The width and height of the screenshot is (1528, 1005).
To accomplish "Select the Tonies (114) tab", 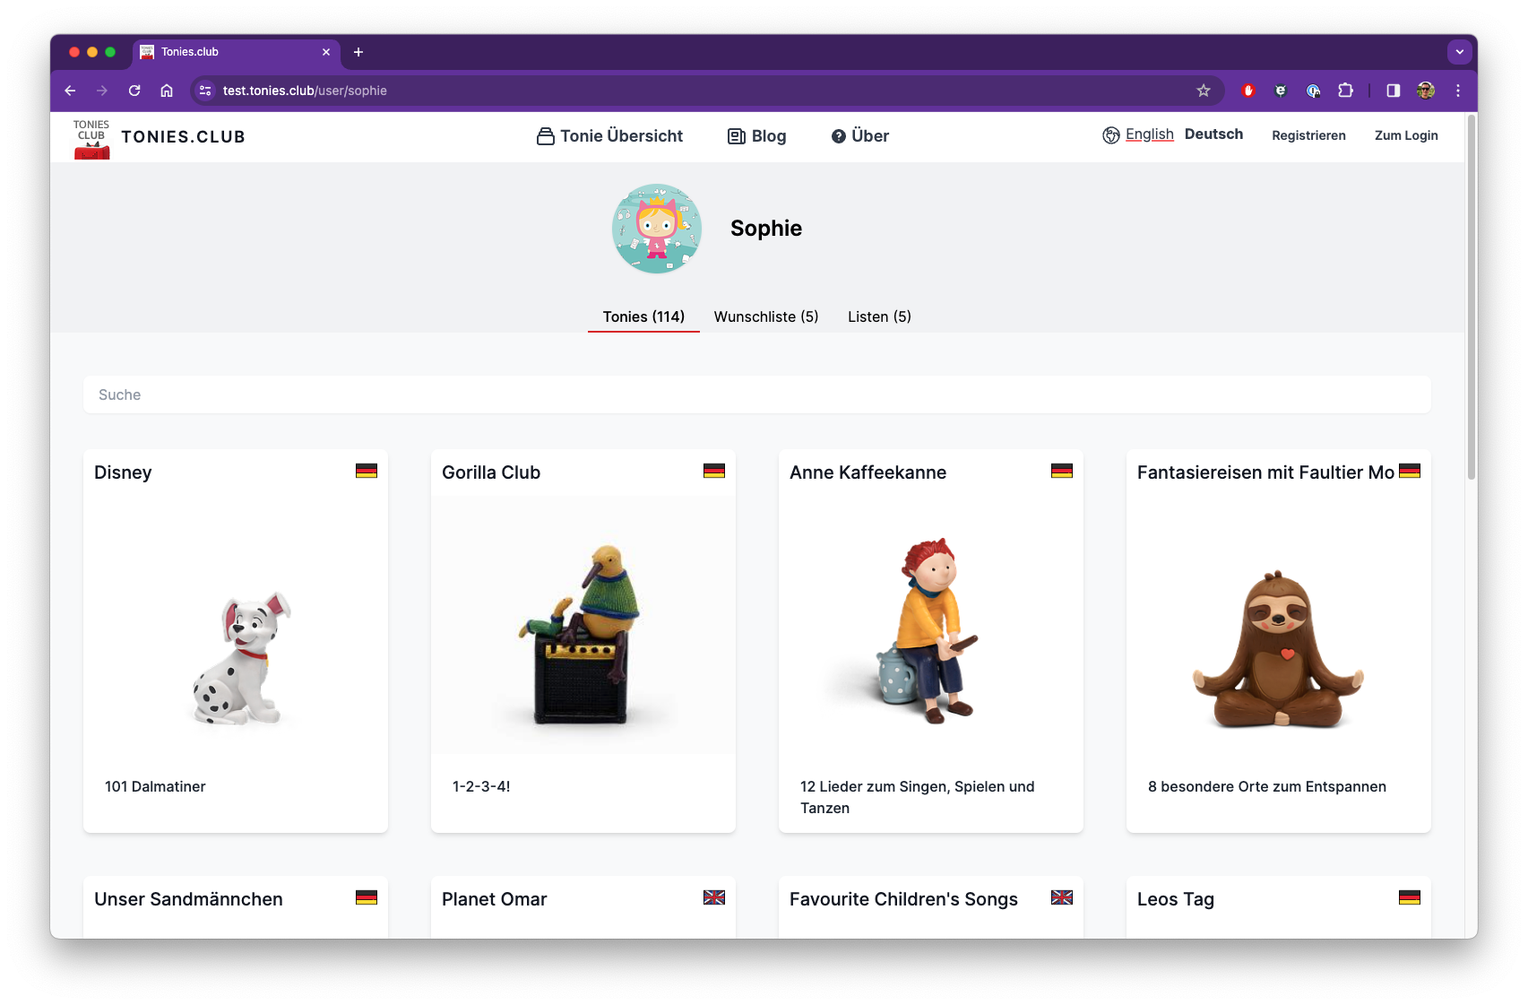I will pos(643,316).
